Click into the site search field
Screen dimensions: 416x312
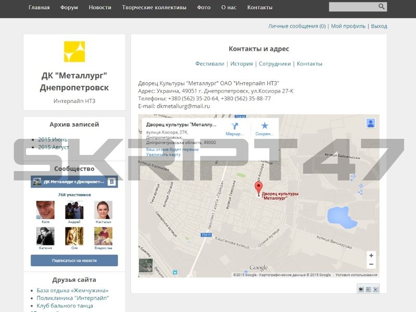point(354,7)
